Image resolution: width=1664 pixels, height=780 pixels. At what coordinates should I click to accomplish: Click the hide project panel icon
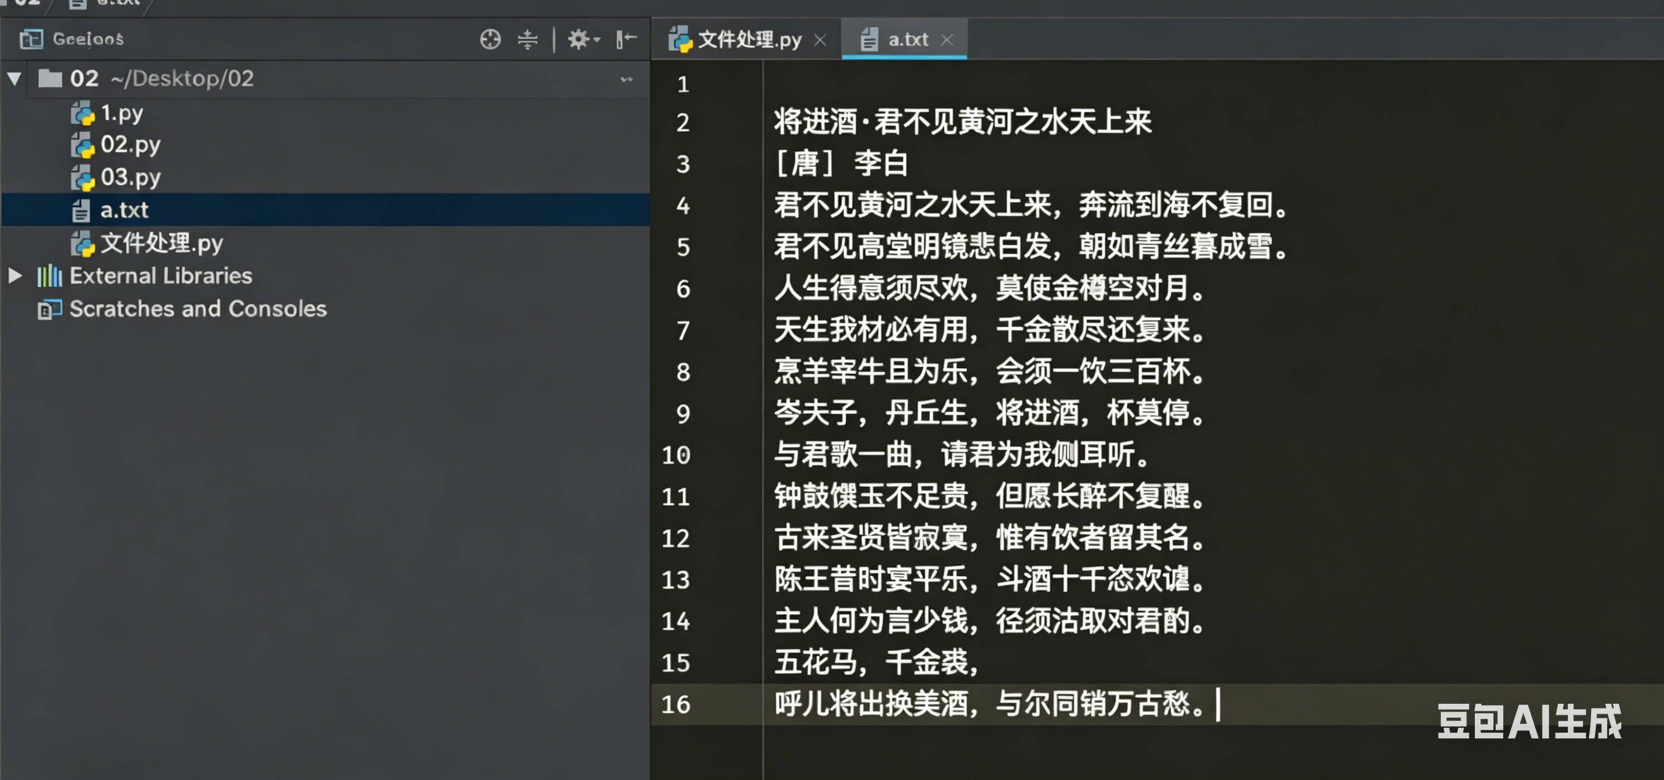pyautogui.click(x=626, y=40)
